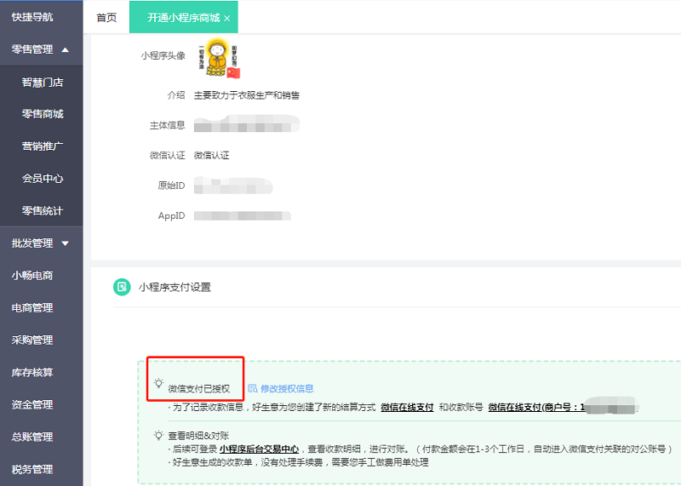Switch to the 首页 tab
Image resolution: width=681 pixels, height=486 pixels.
tap(106, 17)
